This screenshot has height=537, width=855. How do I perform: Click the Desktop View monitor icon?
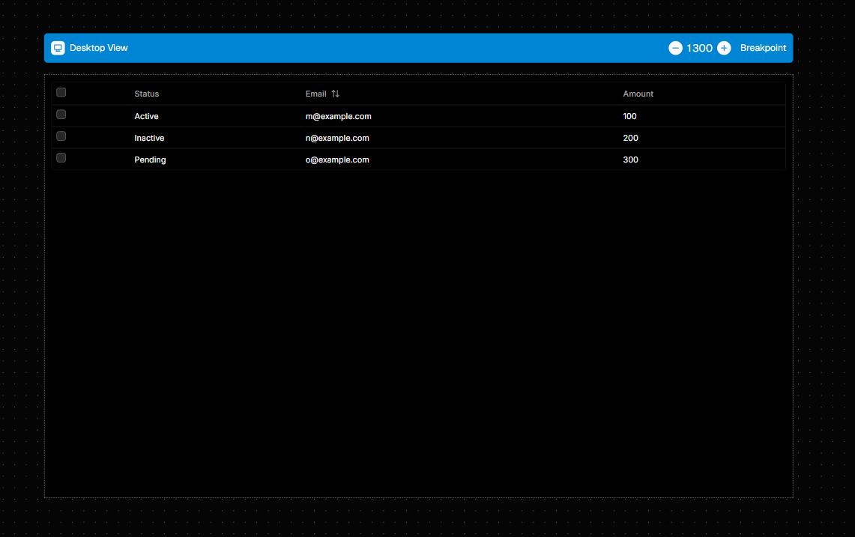coord(58,47)
